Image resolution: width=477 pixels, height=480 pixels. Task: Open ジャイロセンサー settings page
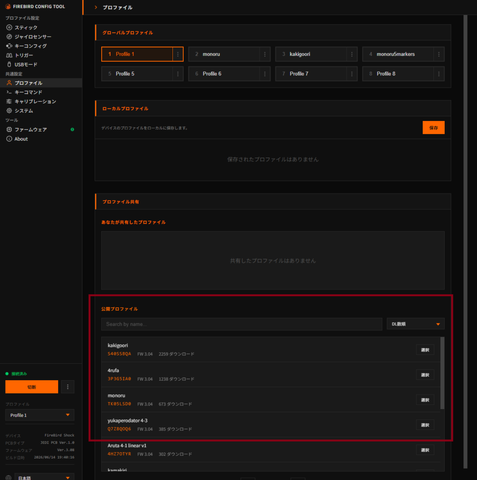pos(41,37)
